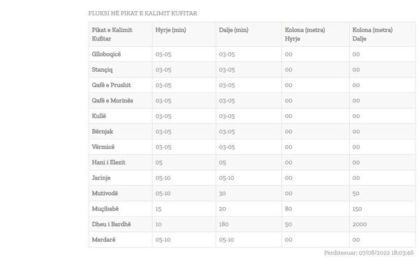Select the Merdarë row name
419x260 pixels.
103,240
